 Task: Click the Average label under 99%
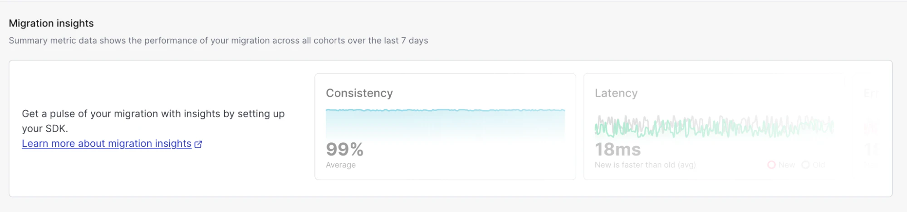point(340,165)
